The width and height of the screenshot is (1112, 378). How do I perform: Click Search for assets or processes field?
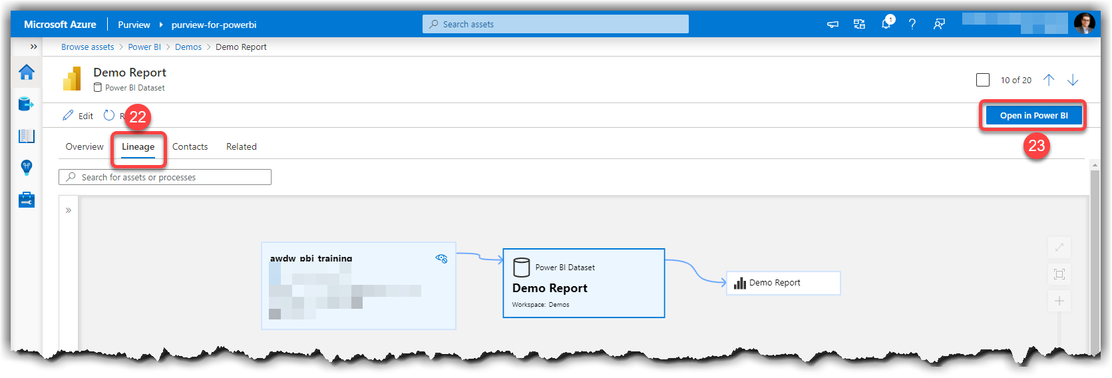165,177
